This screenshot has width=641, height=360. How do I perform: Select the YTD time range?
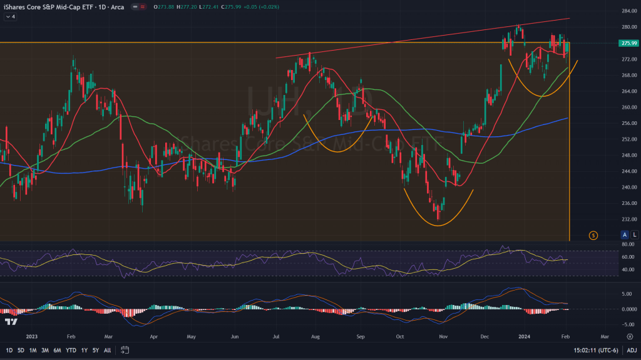coord(71,350)
